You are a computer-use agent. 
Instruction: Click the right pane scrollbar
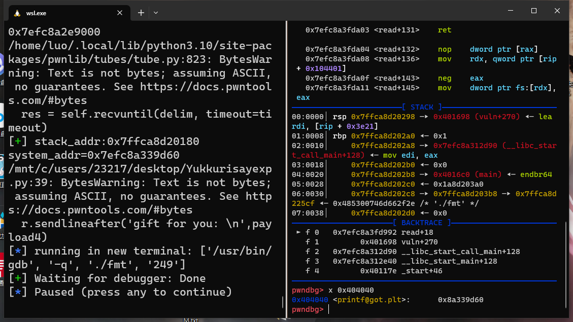click(566, 265)
